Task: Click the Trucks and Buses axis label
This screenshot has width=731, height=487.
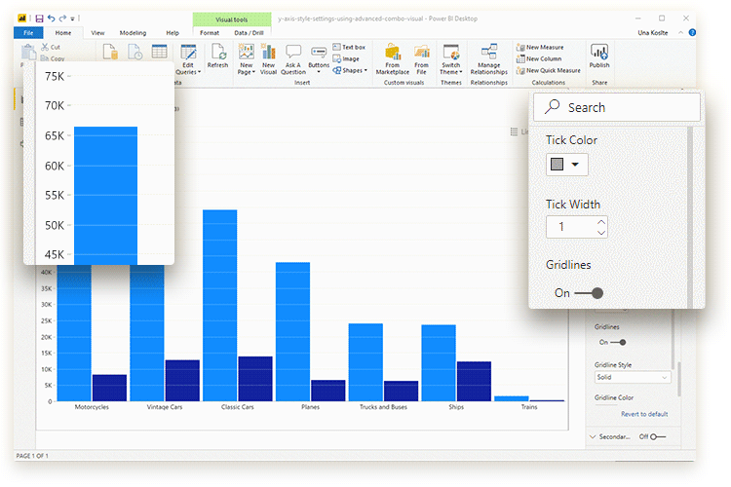Action: (x=383, y=407)
